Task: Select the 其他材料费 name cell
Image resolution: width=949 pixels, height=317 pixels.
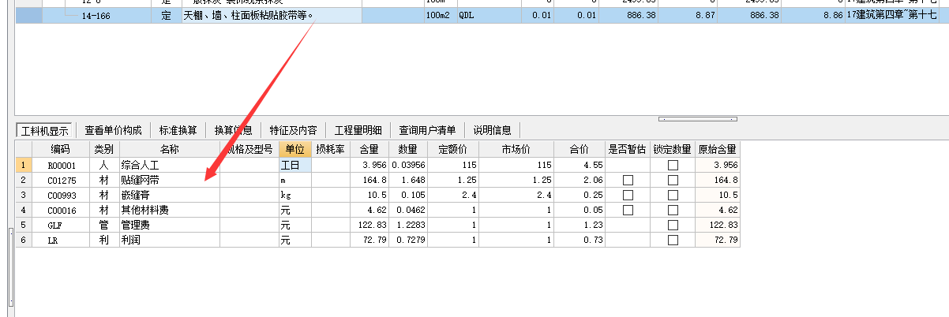Action: point(170,210)
